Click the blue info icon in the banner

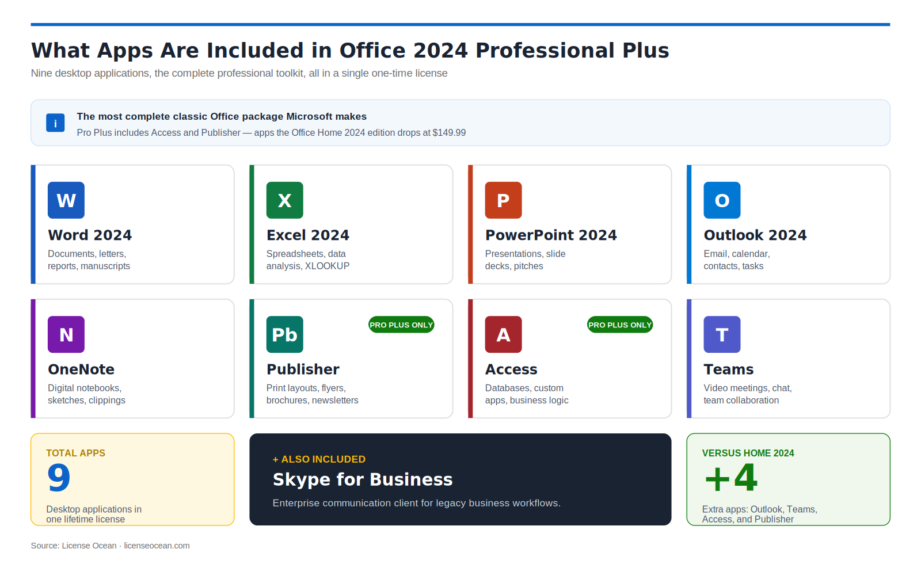55,123
